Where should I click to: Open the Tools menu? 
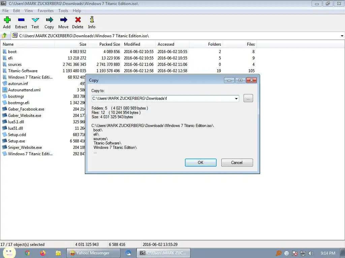click(x=63, y=10)
